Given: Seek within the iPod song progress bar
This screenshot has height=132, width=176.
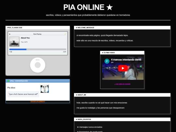Looking at the screenshot, I should (38, 49).
